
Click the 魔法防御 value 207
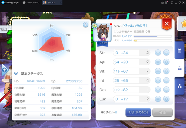[x=79, y=101]
